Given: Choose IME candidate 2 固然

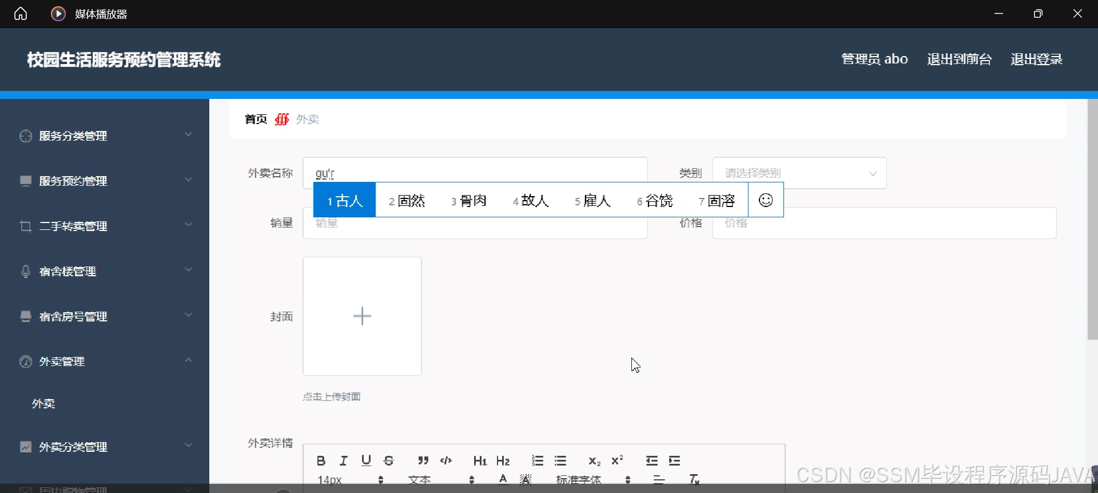Looking at the screenshot, I should pos(407,200).
